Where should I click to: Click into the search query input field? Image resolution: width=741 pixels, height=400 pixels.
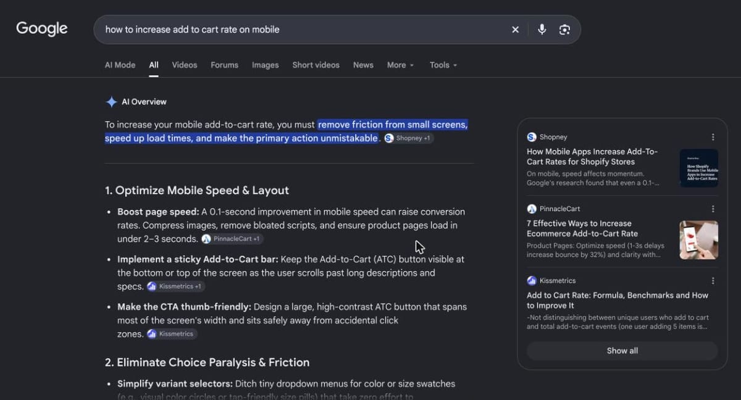303,30
